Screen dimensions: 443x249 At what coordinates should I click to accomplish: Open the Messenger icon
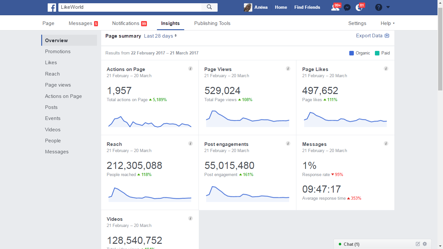click(x=347, y=7)
